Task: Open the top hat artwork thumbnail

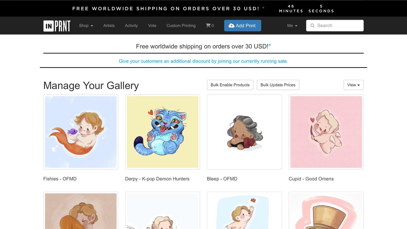Action: 326,210
